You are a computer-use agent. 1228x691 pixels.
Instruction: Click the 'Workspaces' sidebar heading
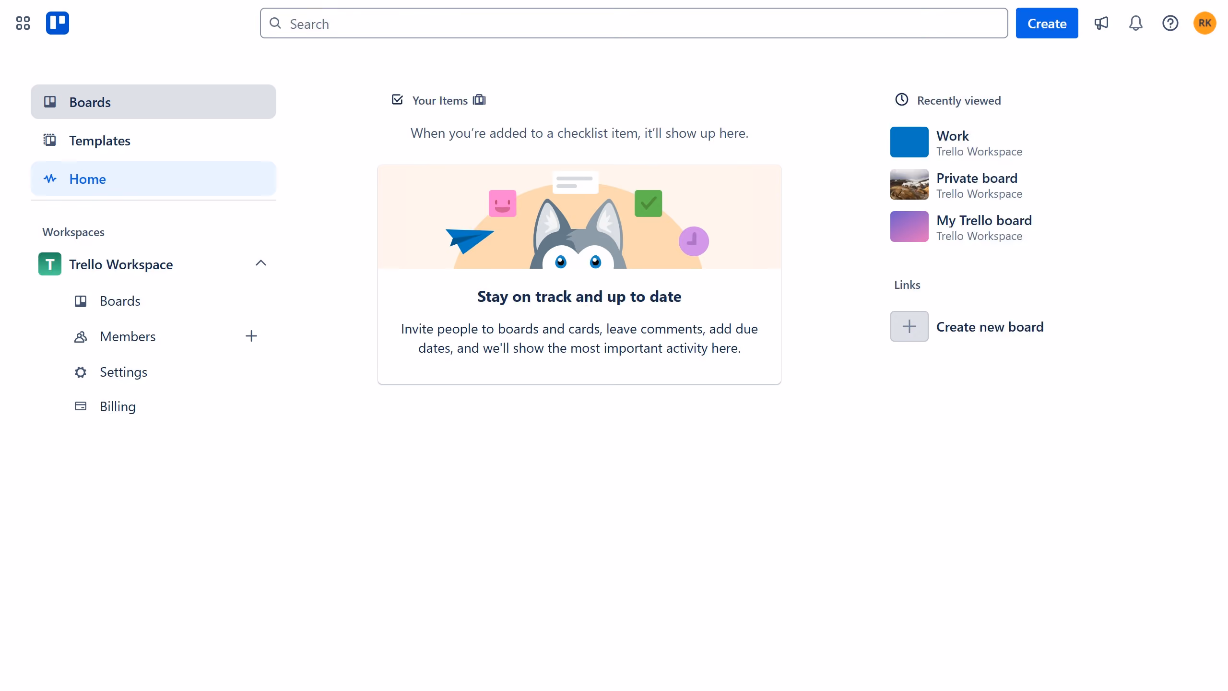pos(73,232)
